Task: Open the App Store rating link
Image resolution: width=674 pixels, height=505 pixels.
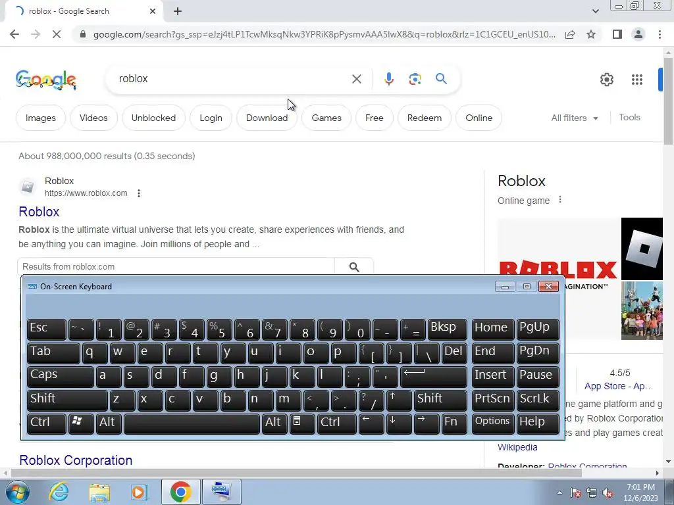Action: tap(619, 386)
